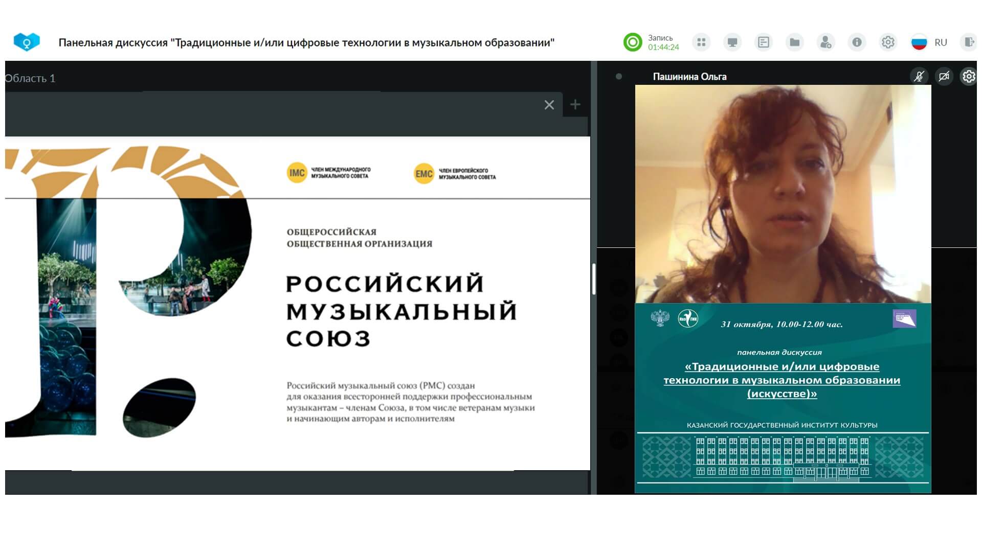This screenshot has height=552, width=982.
Task: Toggle the speaker's microphone mute icon
Action: [919, 77]
